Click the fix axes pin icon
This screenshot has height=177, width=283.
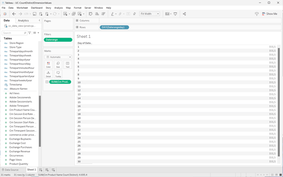click(134, 14)
